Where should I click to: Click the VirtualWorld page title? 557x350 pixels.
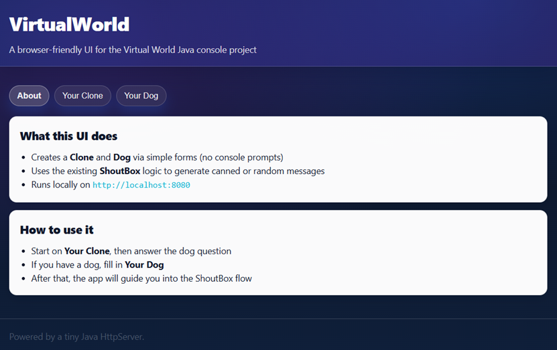click(x=69, y=25)
